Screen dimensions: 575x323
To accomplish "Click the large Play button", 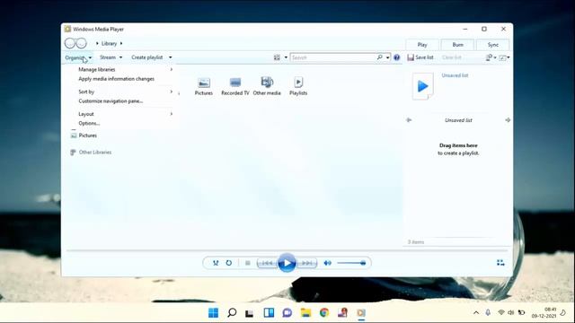I will tap(287, 263).
